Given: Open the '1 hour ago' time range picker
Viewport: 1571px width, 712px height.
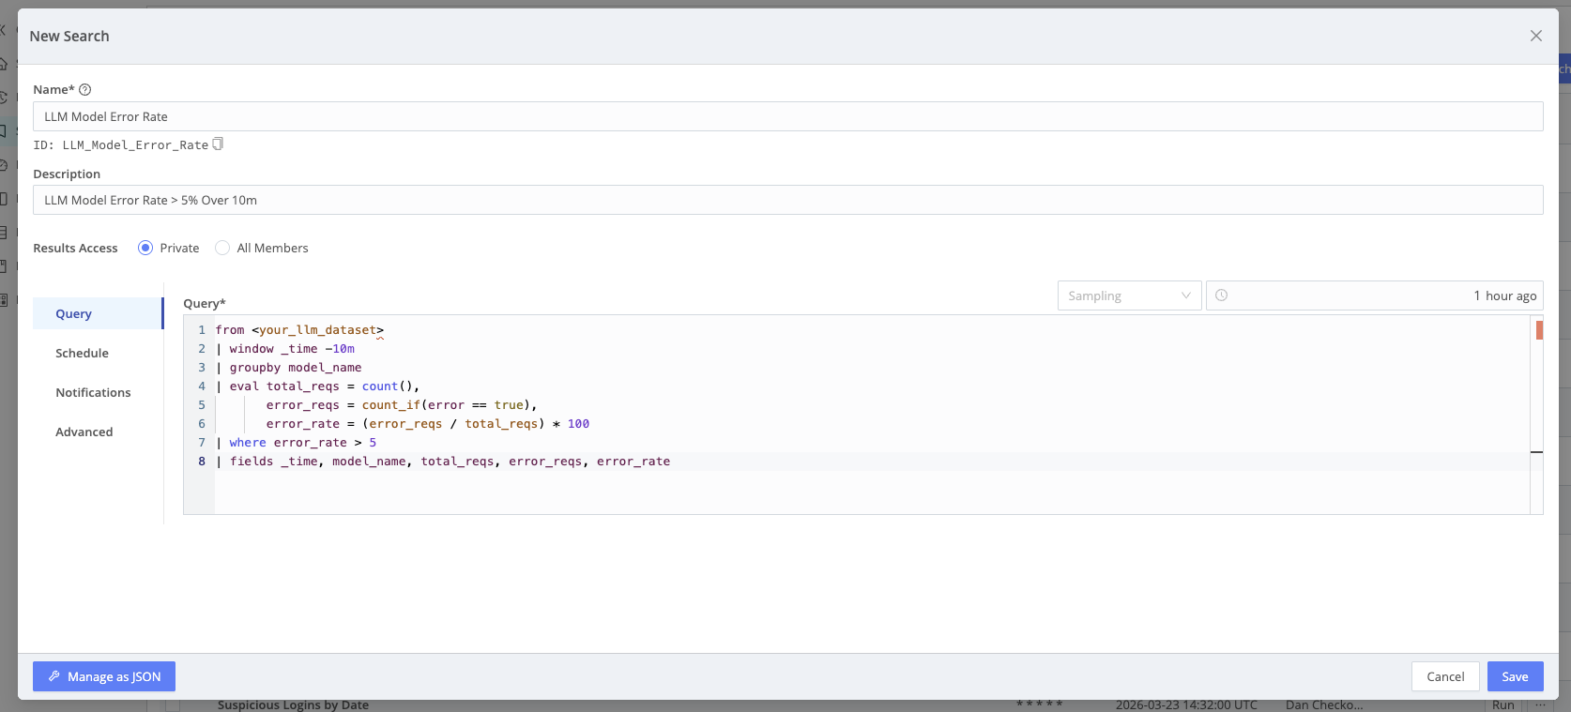Looking at the screenshot, I should [1374, 295].
